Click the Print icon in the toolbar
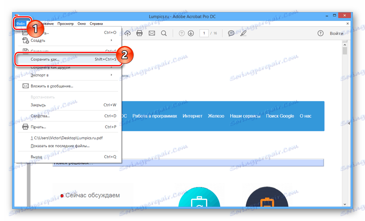Screen dimensions: 365x221 [140, 33]
